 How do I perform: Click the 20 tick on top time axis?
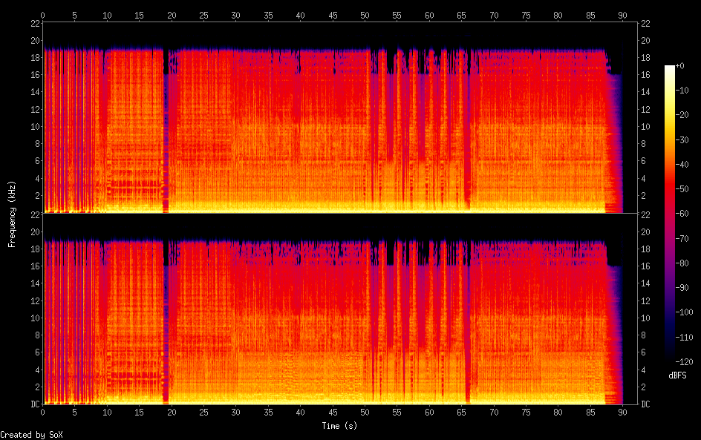coord(172,14)
